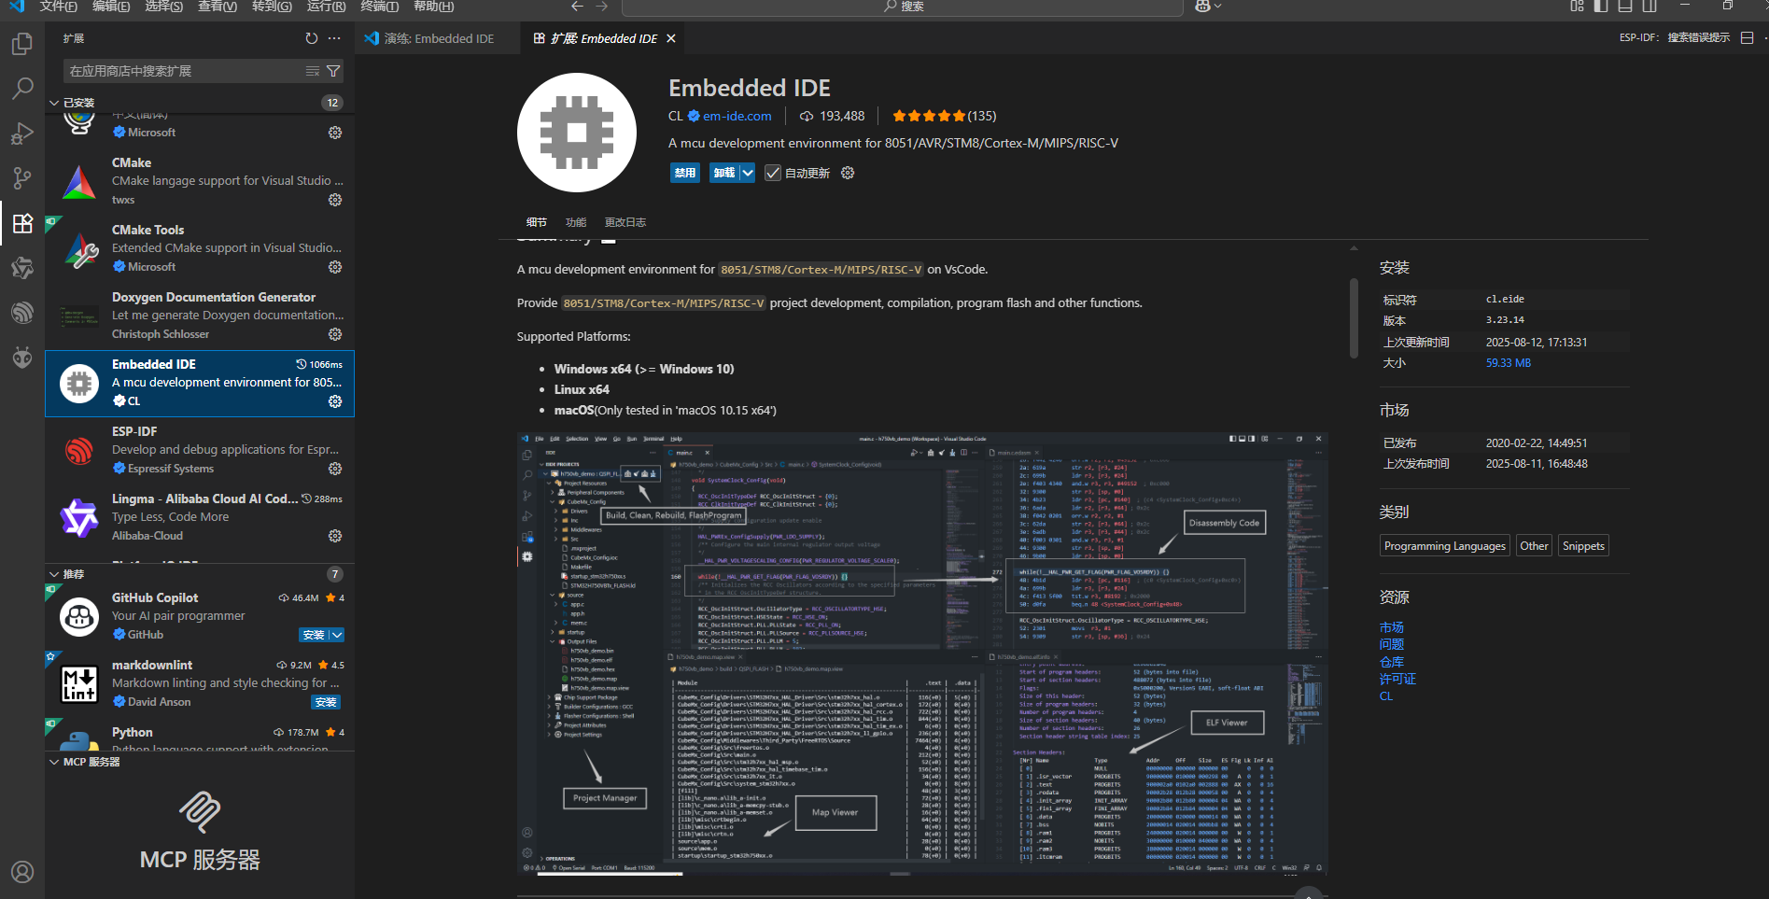Click the 59.33 MB size link
The width and height of the screenshot is (1769, 899).
1509,363
